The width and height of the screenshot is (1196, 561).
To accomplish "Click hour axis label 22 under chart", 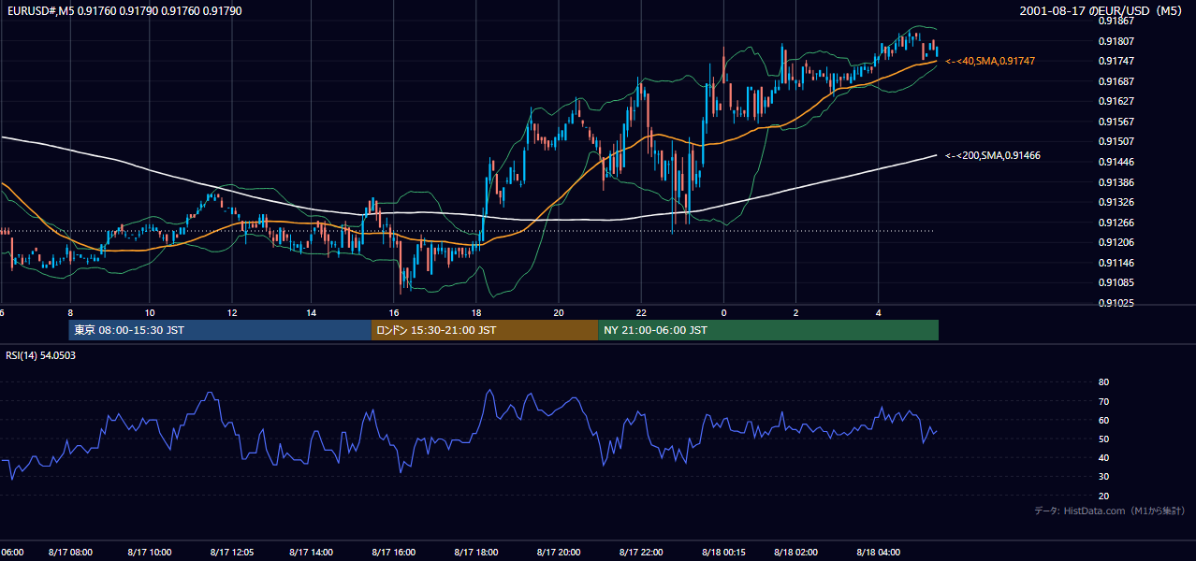I will pyautogui.click(x=641, y=312).
